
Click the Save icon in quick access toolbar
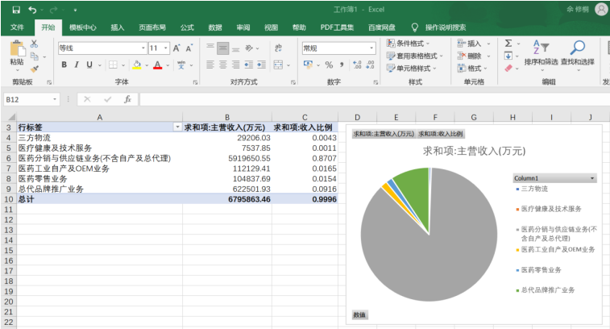click(x=15, y=10)
